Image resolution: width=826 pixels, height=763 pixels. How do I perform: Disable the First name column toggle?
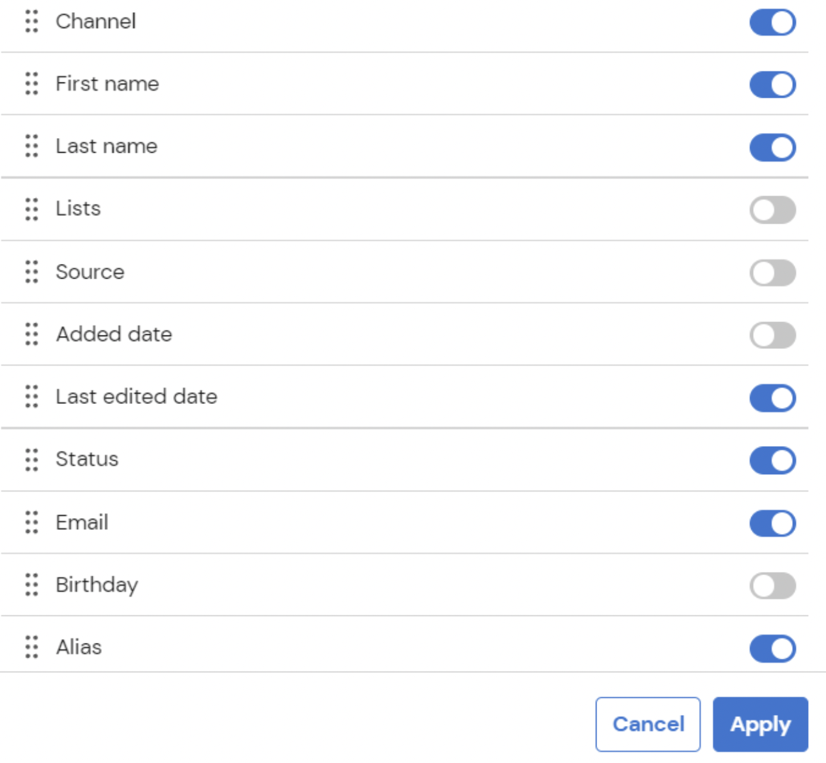pyautogui.click(x=772, y=84)
